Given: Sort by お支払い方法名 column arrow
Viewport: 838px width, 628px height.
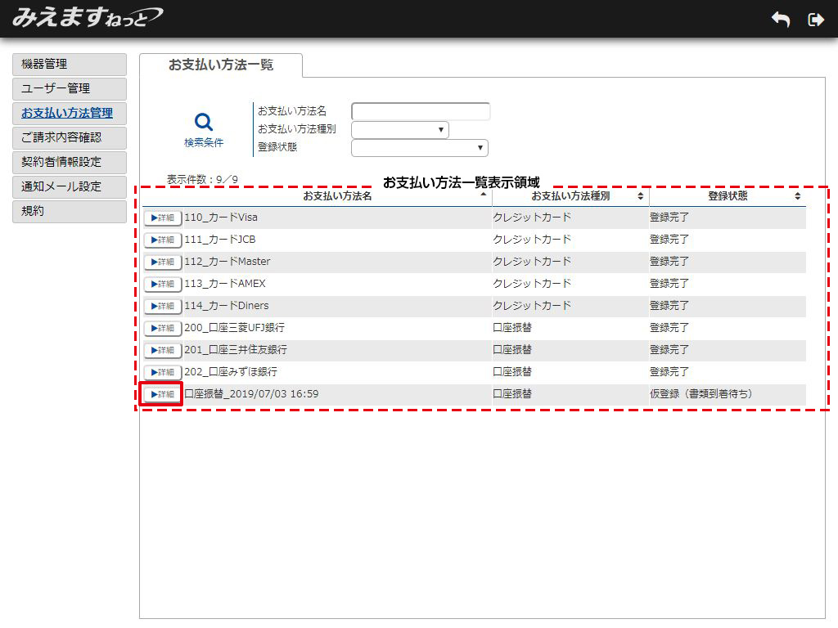Looking at the screenshot, I should pos(483,196).
